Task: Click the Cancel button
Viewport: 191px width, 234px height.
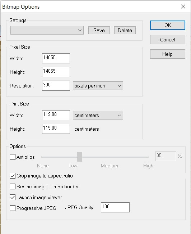Action: 168,40
